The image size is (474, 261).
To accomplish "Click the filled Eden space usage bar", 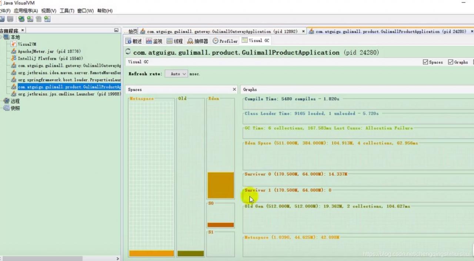I will pos(221,185).
